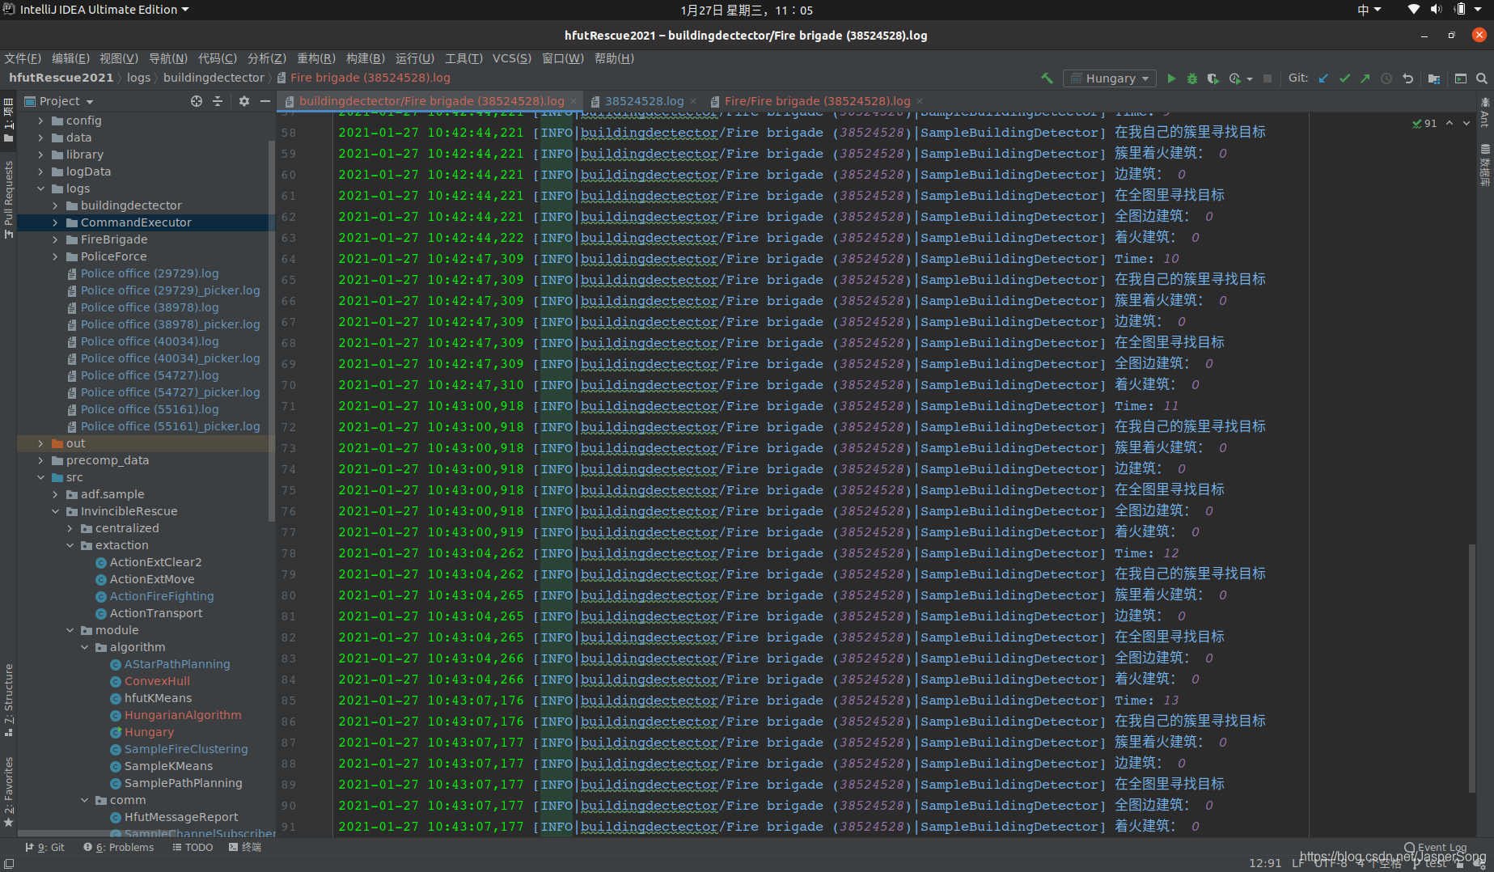Select Police office (29729).log file
The width and height of the screenshot is (1494, 872).
150,273
